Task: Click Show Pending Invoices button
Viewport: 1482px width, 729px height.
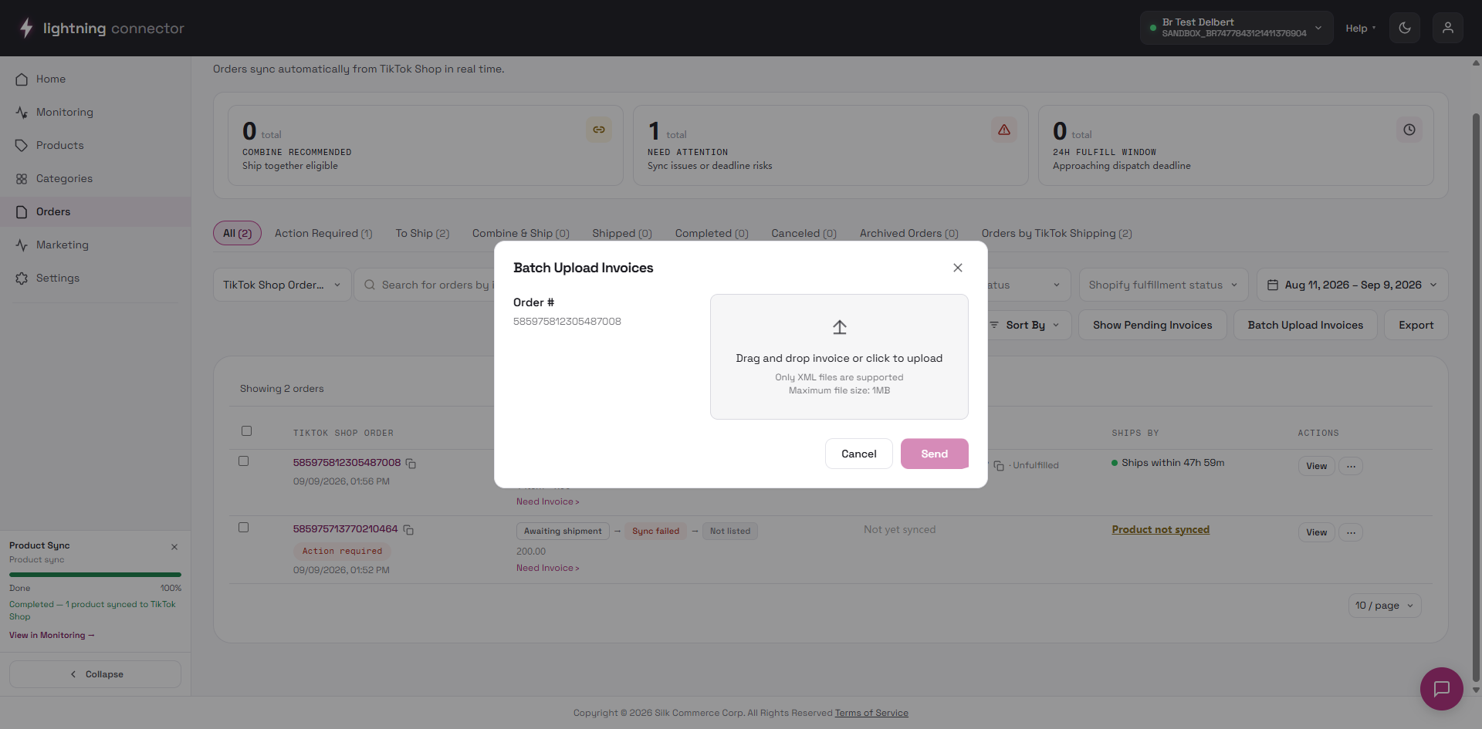Action: point(1152,325)
